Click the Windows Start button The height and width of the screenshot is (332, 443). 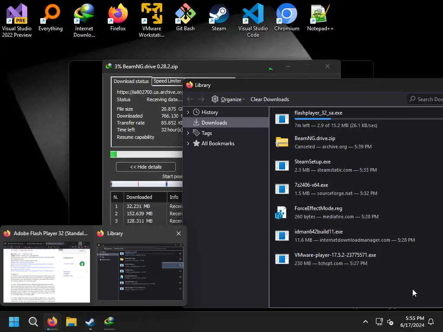coord(14,322)
